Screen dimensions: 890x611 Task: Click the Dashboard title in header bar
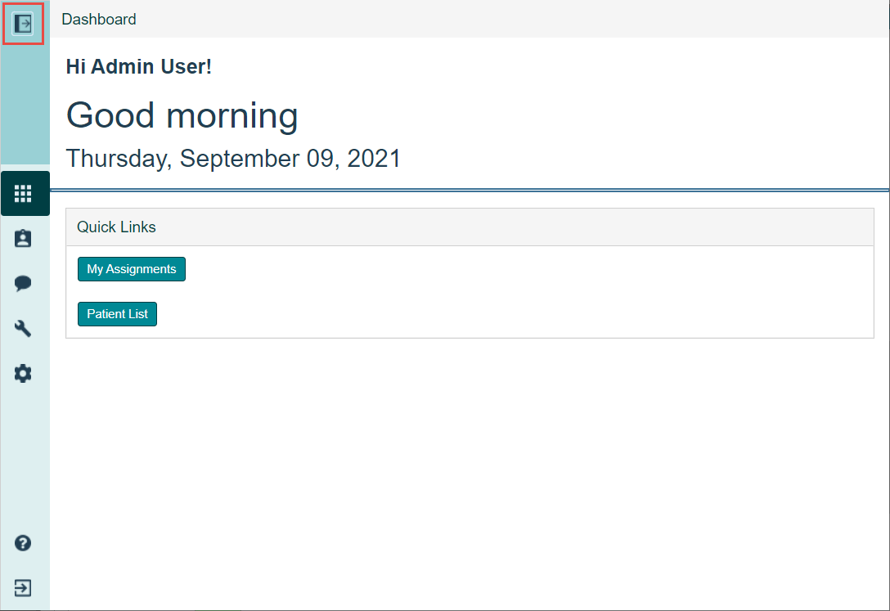click(x=99, y=19)
